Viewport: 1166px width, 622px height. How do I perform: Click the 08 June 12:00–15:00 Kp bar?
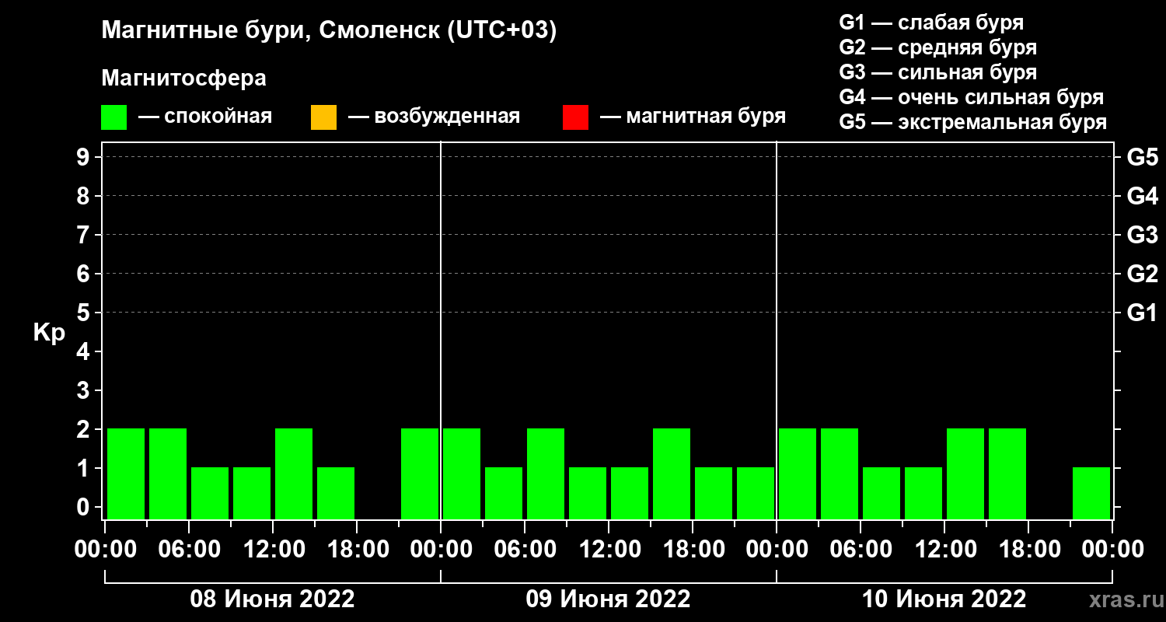click(x=294, y=473)
